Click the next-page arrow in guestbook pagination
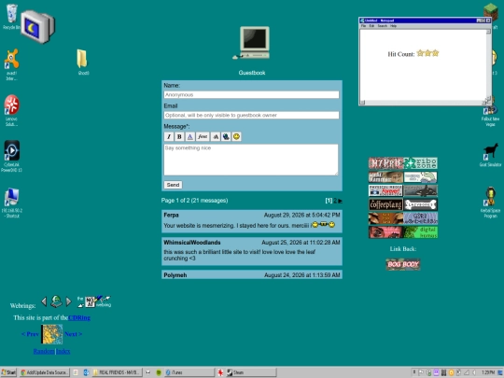Screen dimensions: 504x378 pyautogui.click(x=340, y=201)
